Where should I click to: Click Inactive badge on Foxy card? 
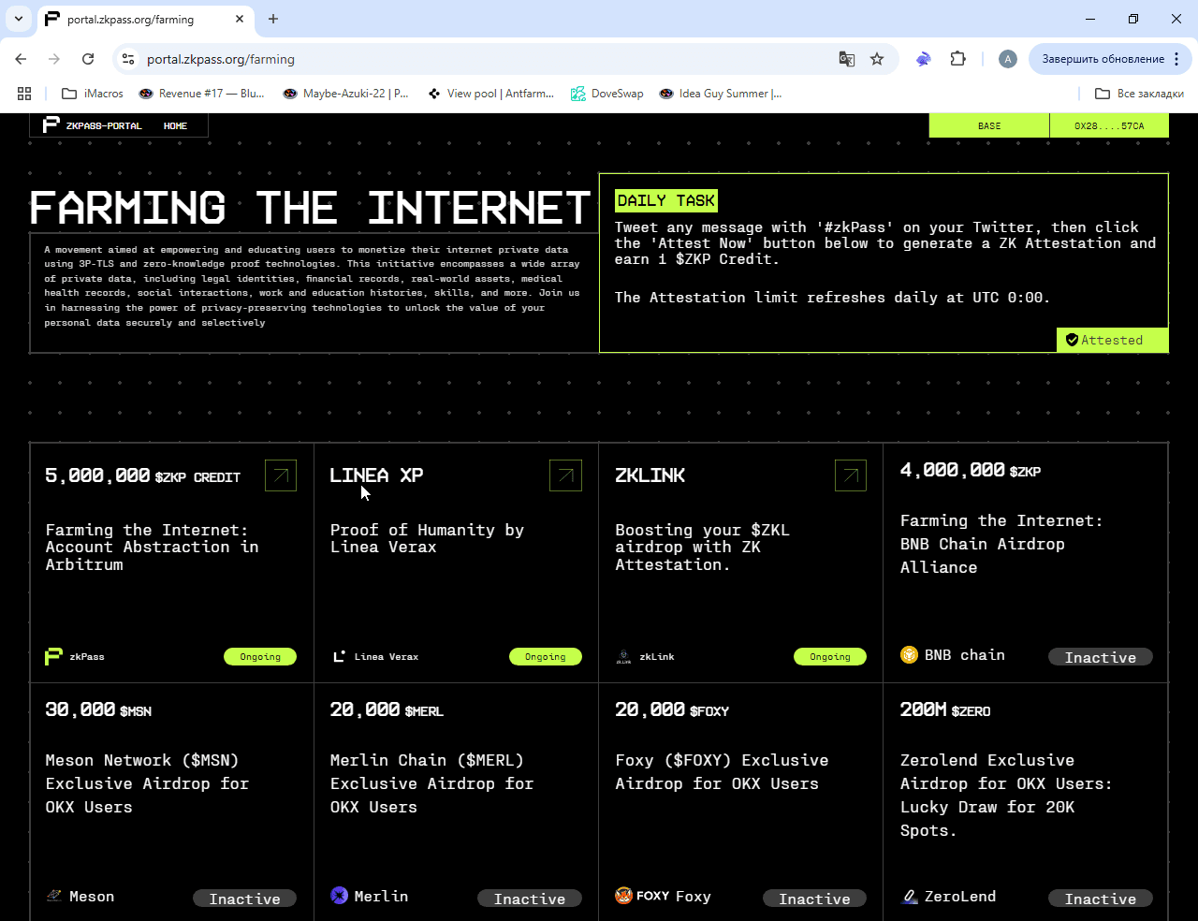pos(814,899)
